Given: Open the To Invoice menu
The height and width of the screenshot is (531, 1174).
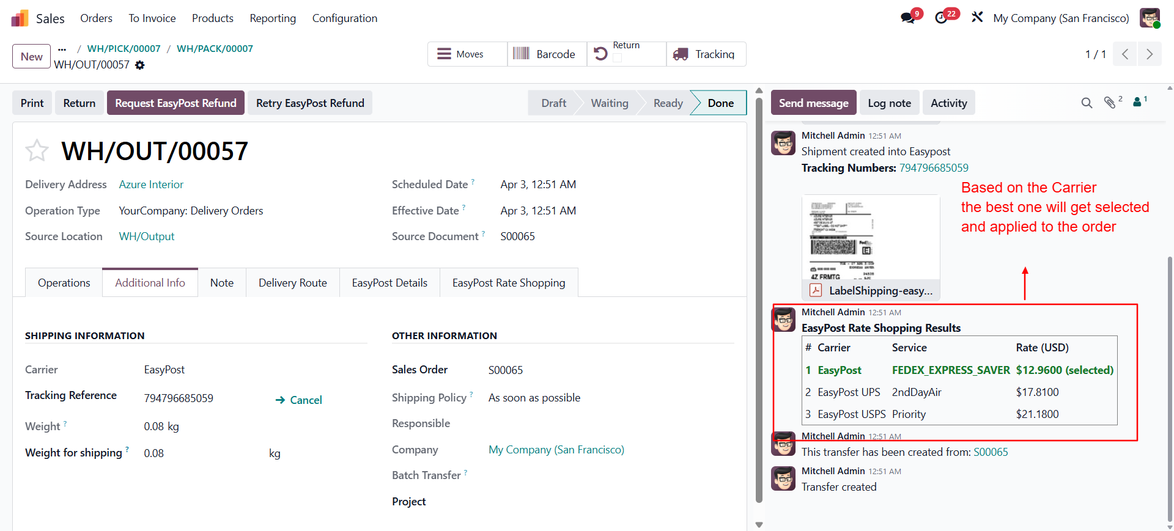Looking at the screenshot, I should click(152, 18).
